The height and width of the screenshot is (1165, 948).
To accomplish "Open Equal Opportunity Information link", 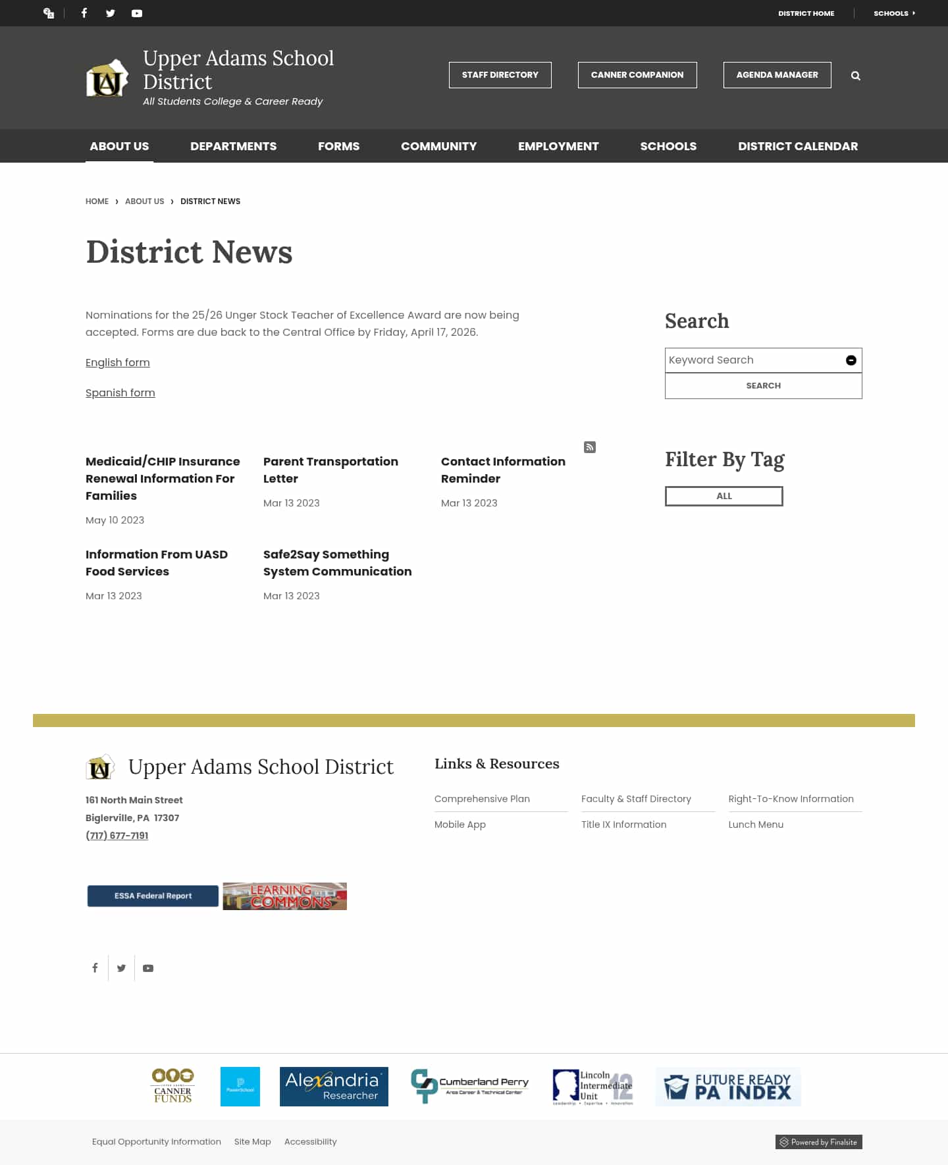I will click(157, 1142).
